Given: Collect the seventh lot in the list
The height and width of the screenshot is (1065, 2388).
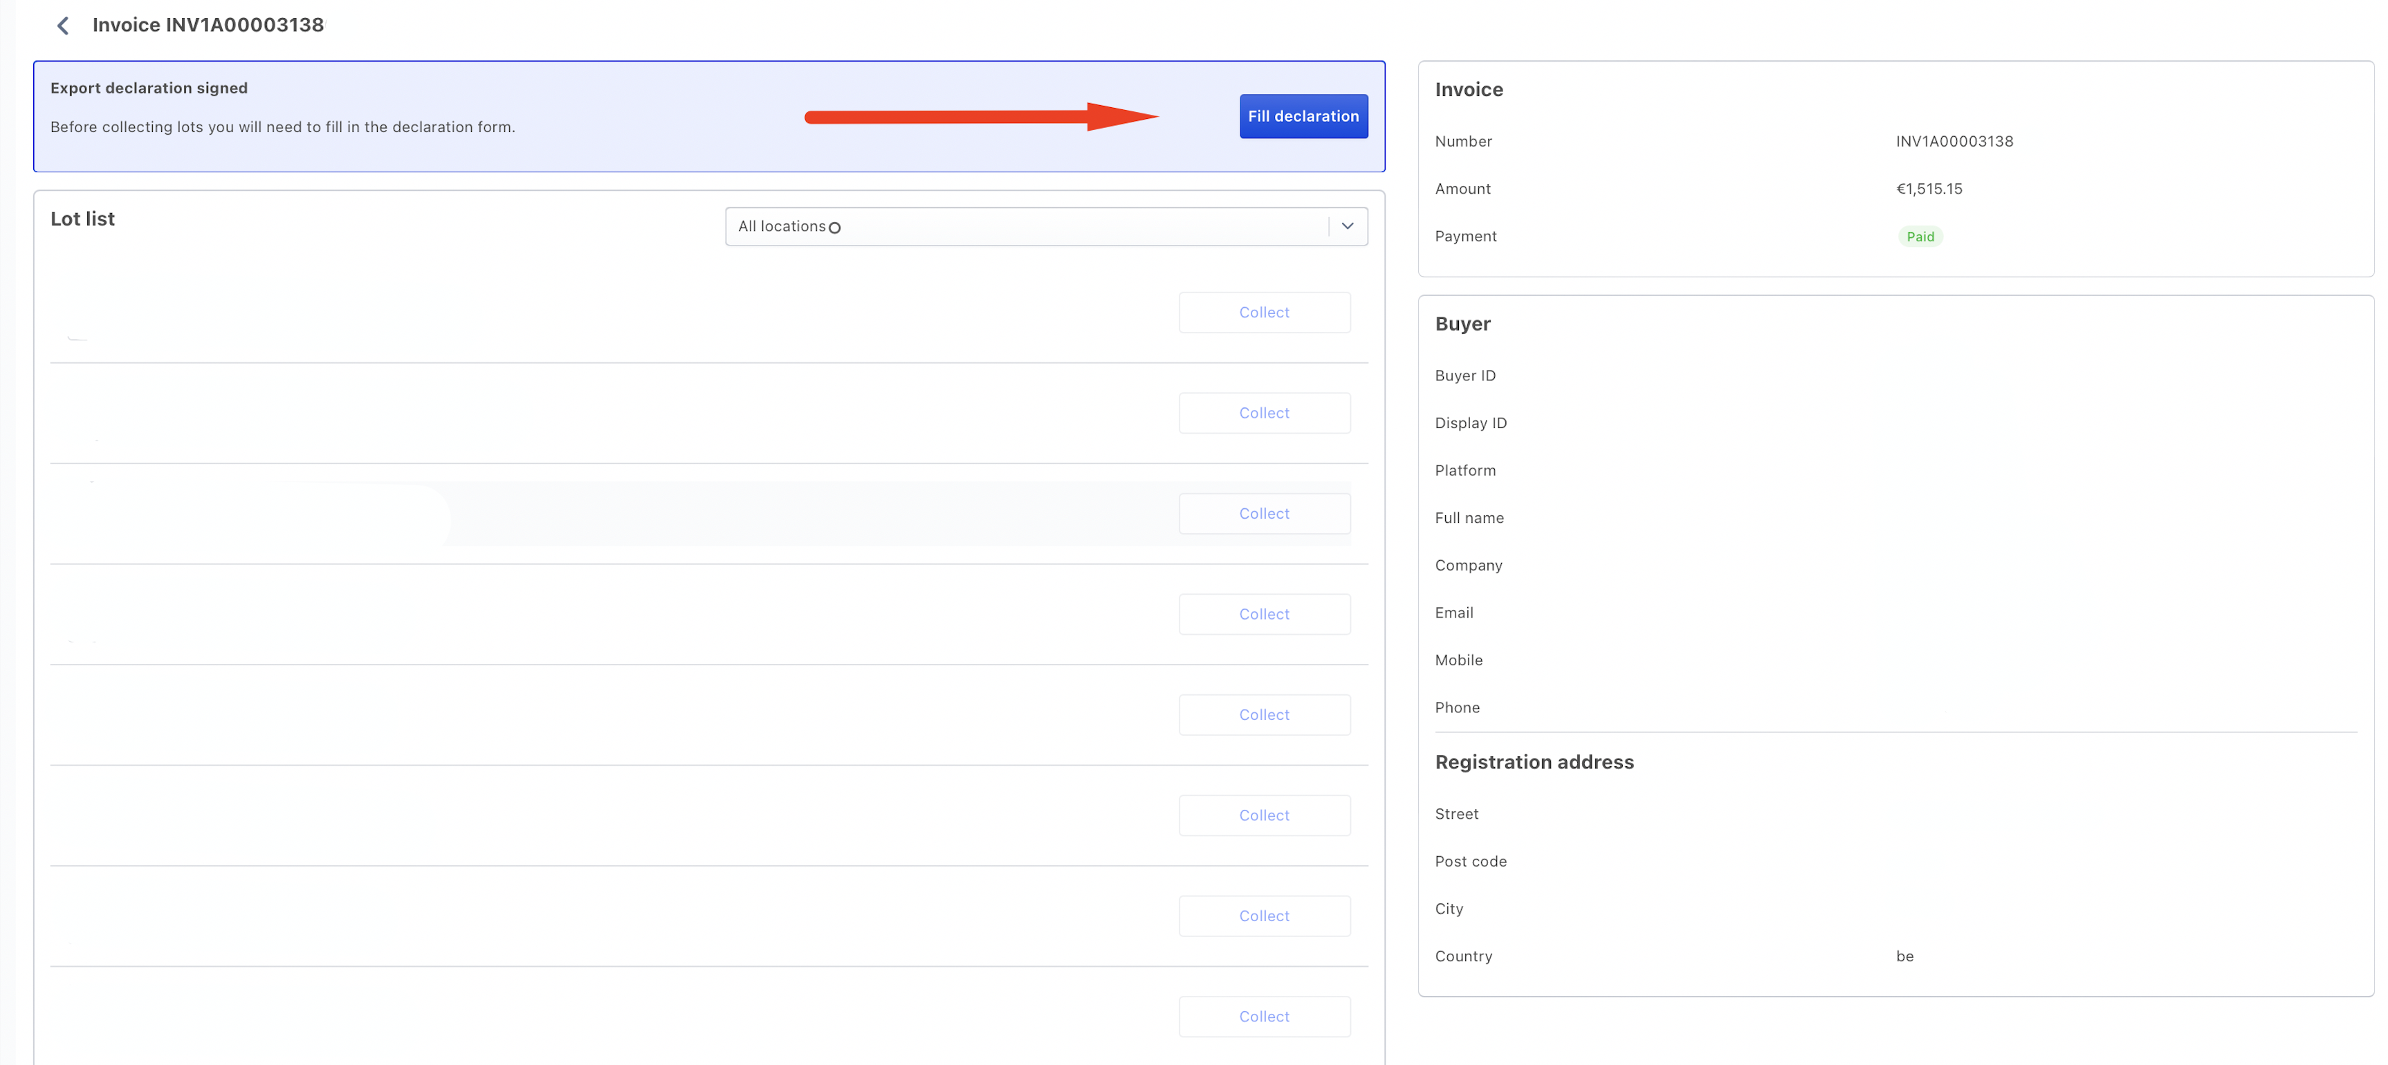Looking at the screenshot, I should (x=1264, y=916).
